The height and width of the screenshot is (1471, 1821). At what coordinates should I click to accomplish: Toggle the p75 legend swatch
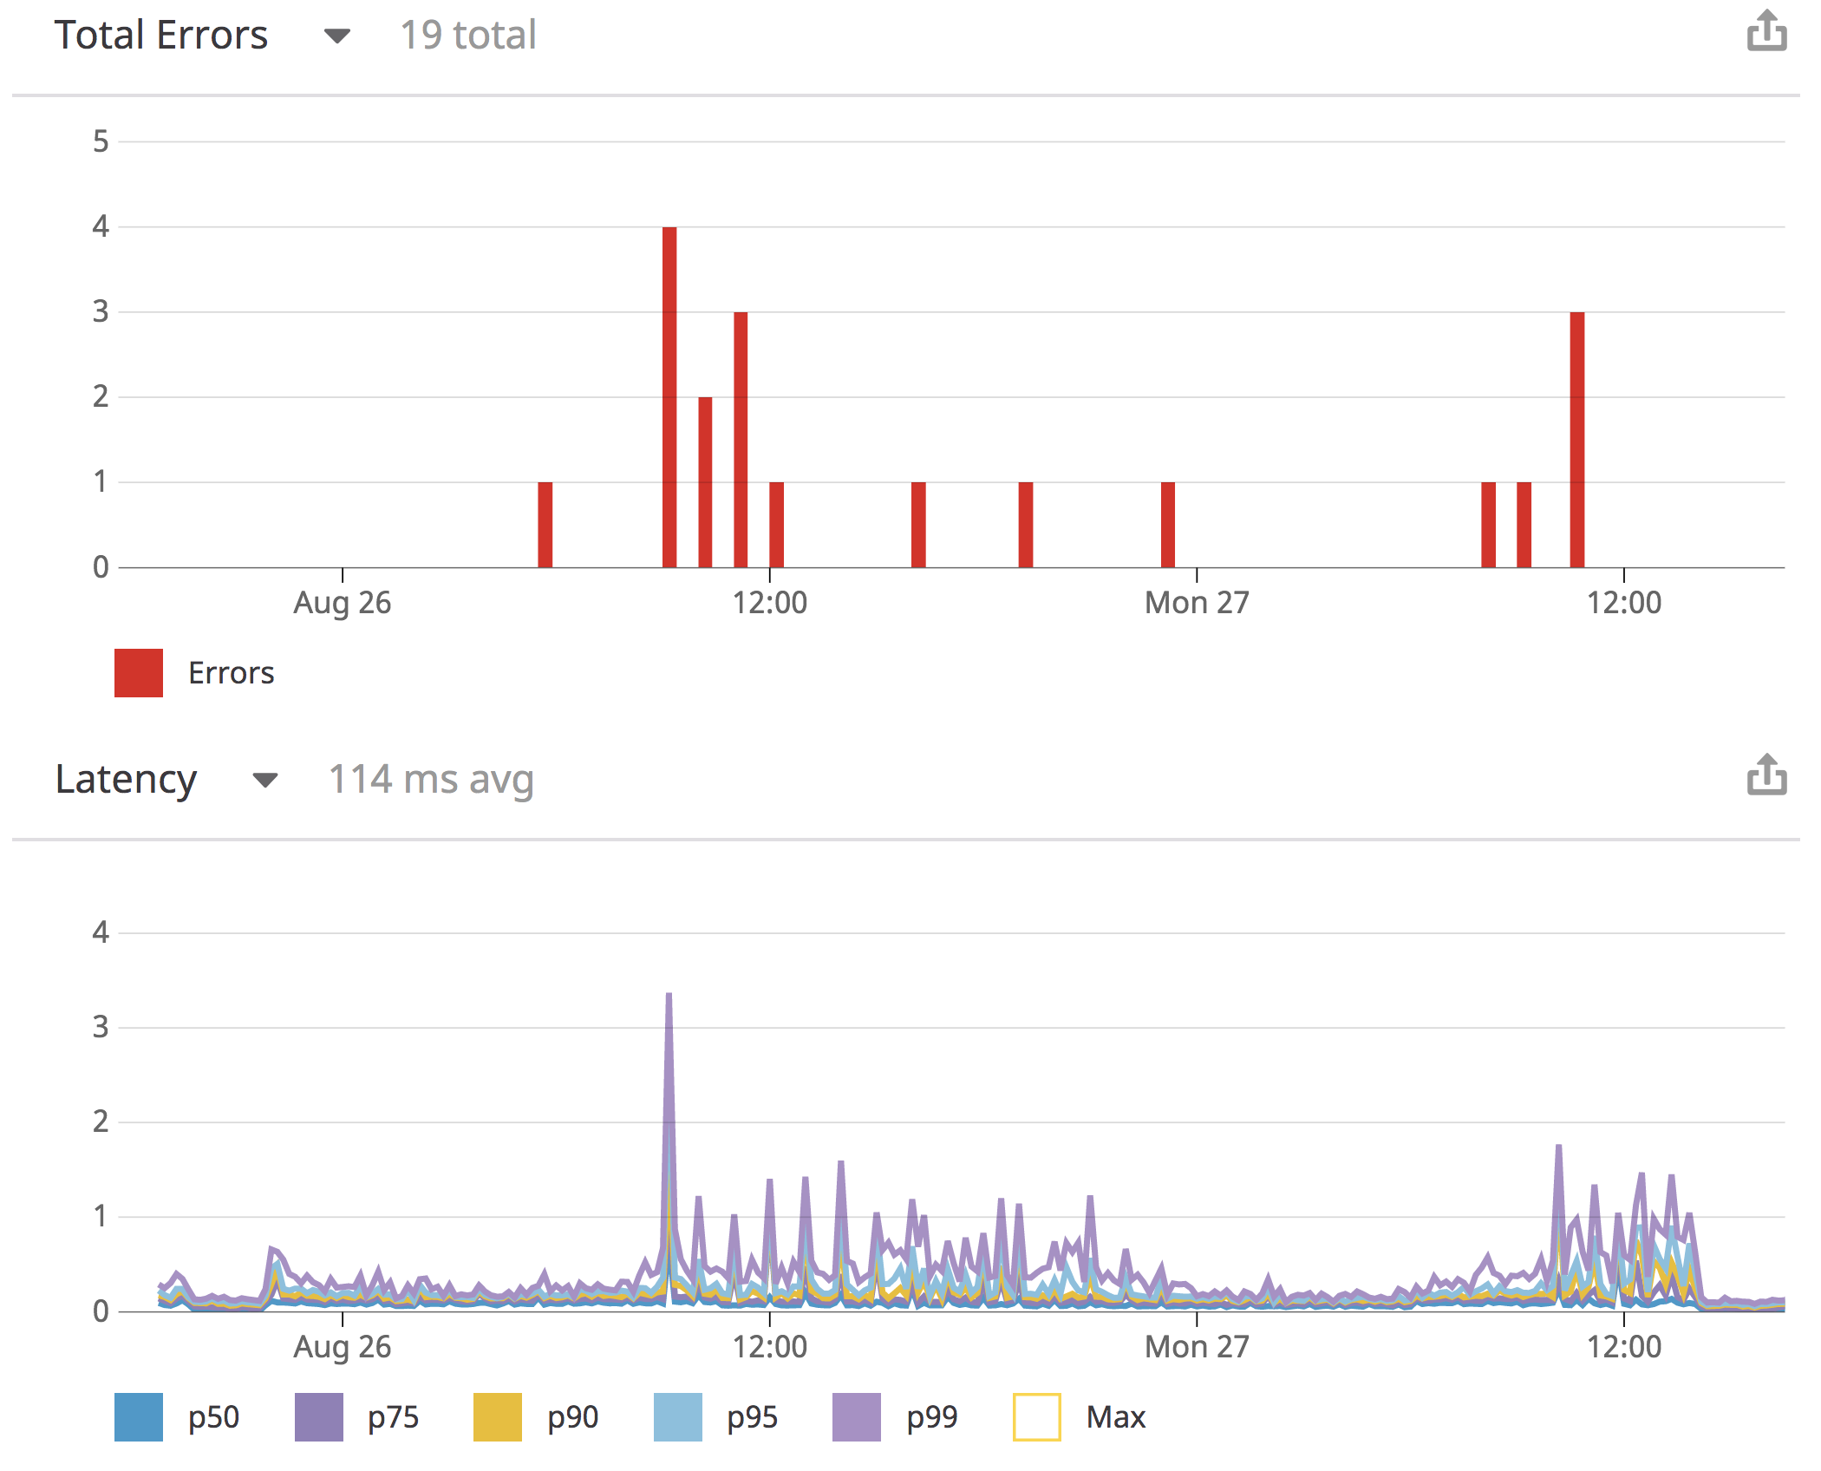pos(319,1417)
